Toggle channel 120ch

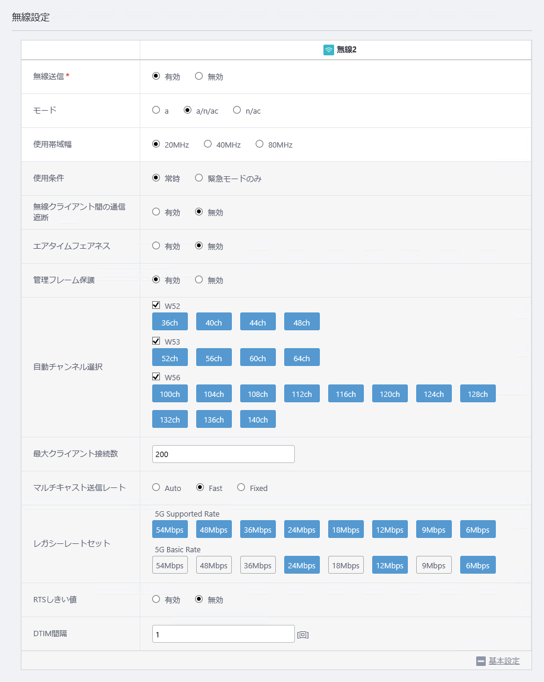pos(390,393)
